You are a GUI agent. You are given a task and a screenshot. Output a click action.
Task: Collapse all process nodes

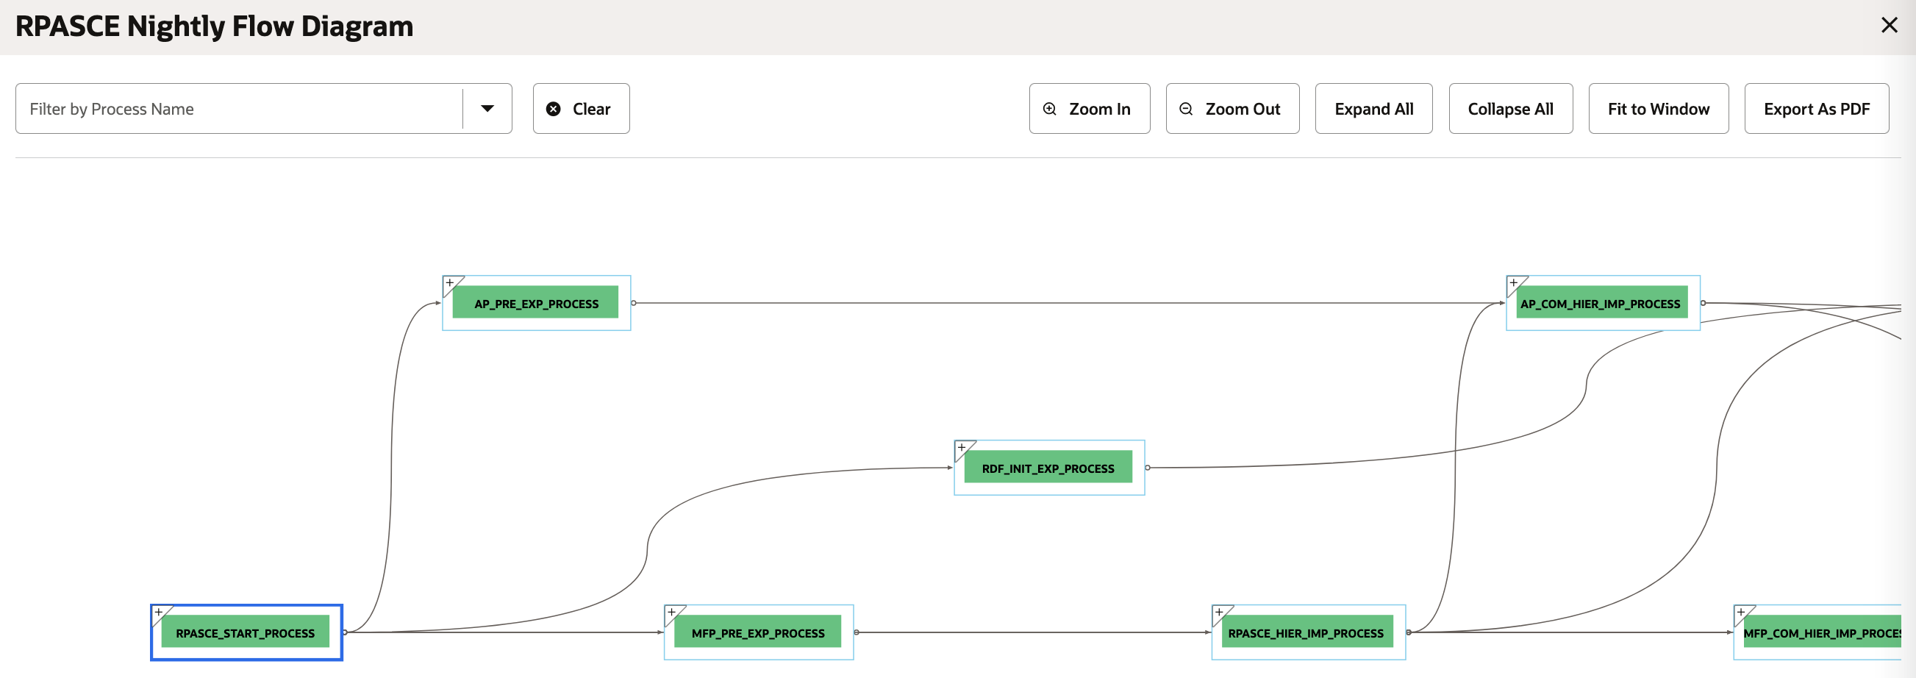point(1510,109)
